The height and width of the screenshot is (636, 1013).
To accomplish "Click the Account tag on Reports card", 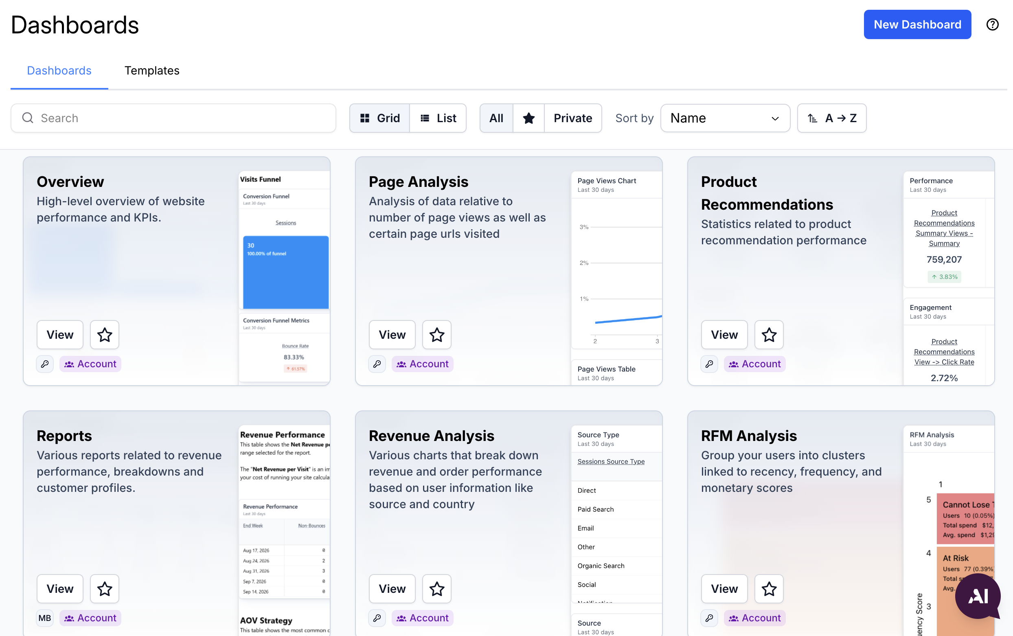I will click(90, 618).
